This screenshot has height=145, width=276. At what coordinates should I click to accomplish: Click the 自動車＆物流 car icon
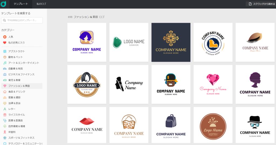click(5, 69)
